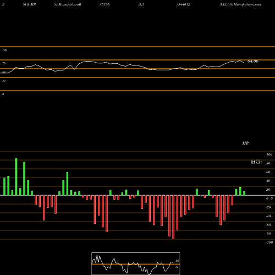This screenshot has height=275, width=275.
Task: Click the 64.06 RSI value label
Action: coord(253,61)
